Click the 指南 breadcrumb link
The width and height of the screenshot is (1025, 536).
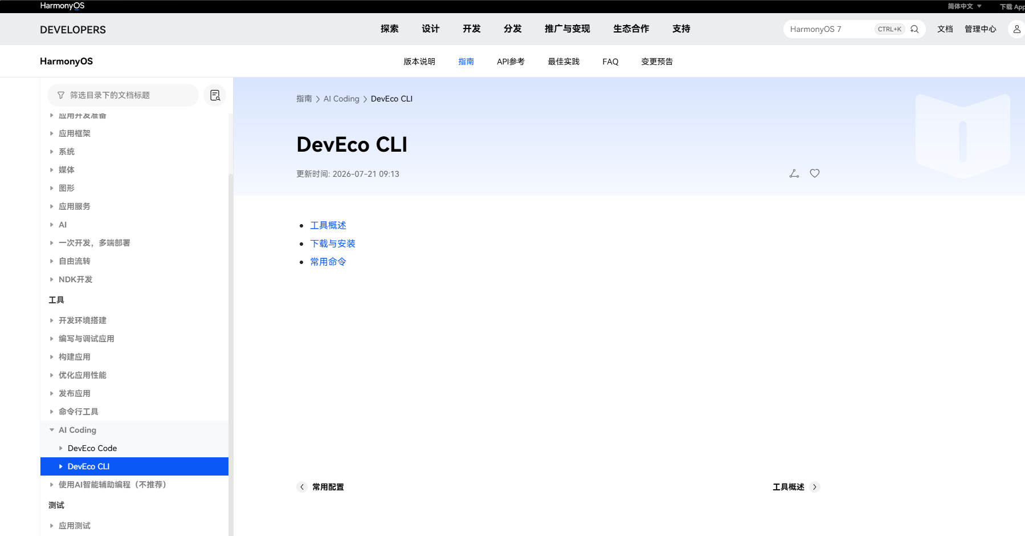tap(304, 99)
